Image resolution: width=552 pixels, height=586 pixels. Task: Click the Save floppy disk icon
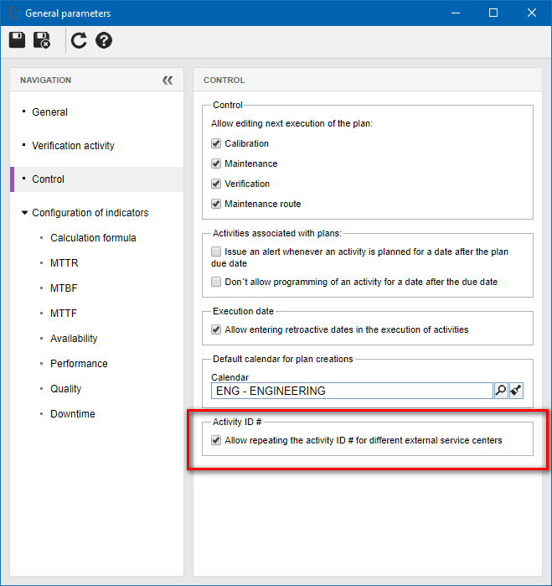click(18, 40)
